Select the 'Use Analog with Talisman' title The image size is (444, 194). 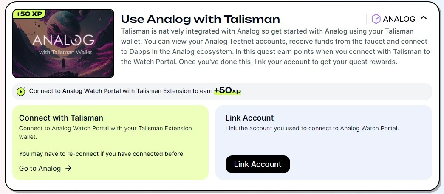pos(201,19)
